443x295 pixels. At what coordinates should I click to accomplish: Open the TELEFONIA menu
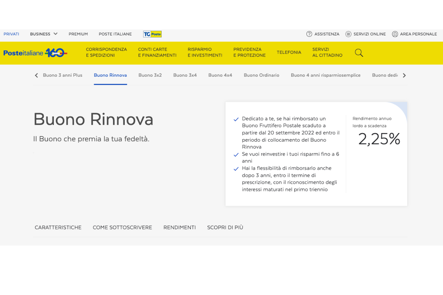point(289,52)
